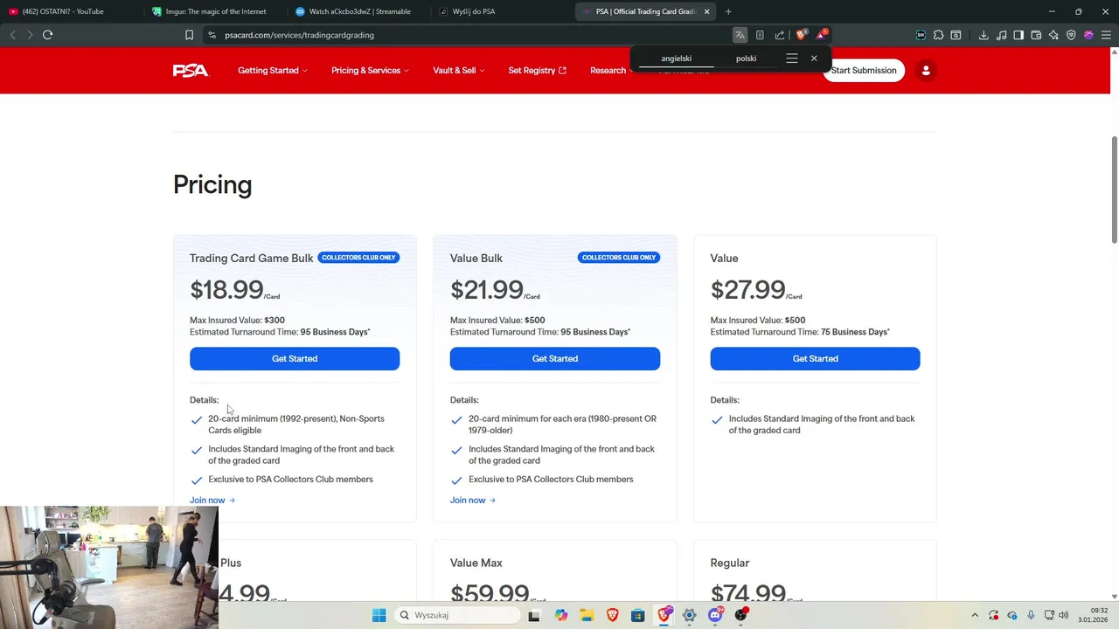Click Collectors Club Only badge on Value Bulk
The width and height of the screenshot is (1119, 629).
(619, 258)
